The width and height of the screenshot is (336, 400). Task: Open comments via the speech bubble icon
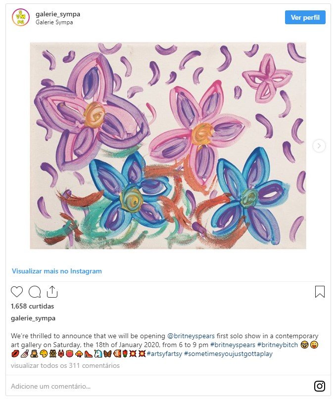click(x=35, y=292)
